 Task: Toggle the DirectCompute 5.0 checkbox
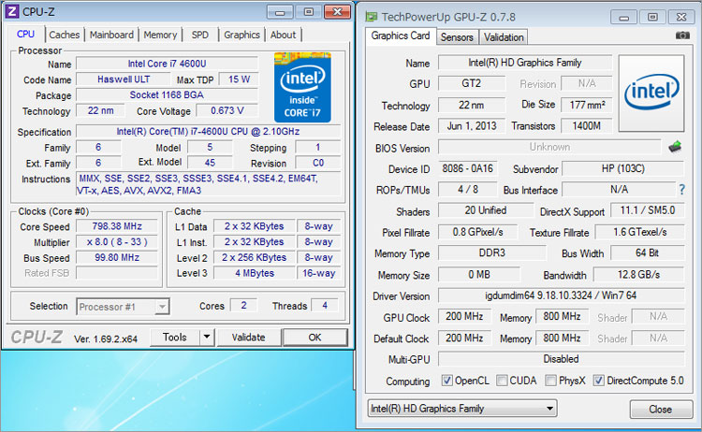point(599,381)
